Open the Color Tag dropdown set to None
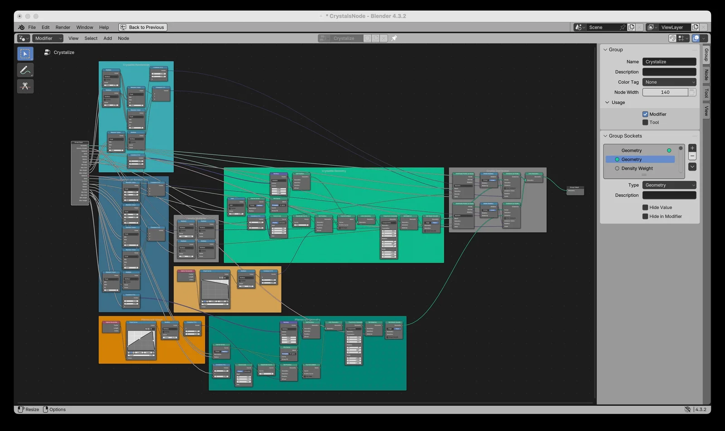 669,82
